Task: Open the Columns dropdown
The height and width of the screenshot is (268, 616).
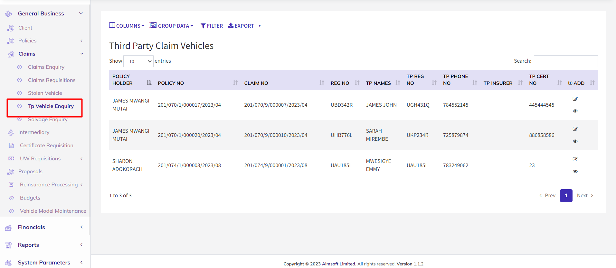Action: pos(127,26)
